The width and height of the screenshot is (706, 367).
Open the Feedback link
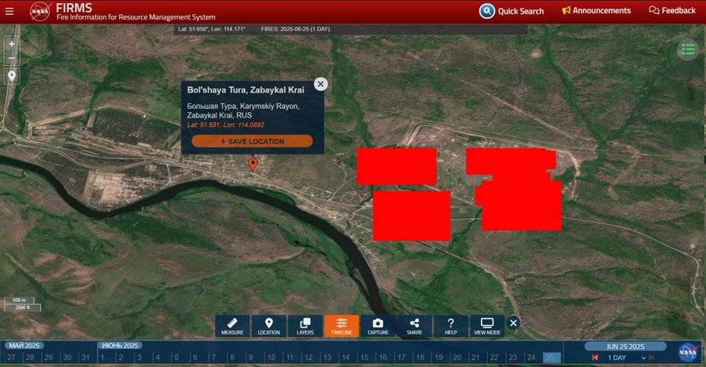671,10
